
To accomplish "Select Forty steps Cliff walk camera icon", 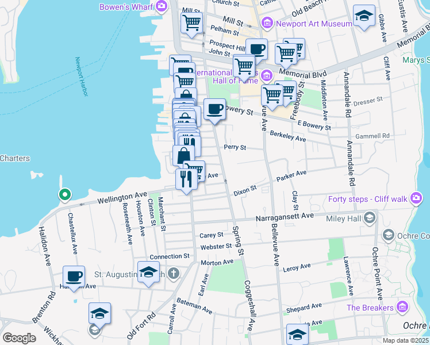I will 417,199.
